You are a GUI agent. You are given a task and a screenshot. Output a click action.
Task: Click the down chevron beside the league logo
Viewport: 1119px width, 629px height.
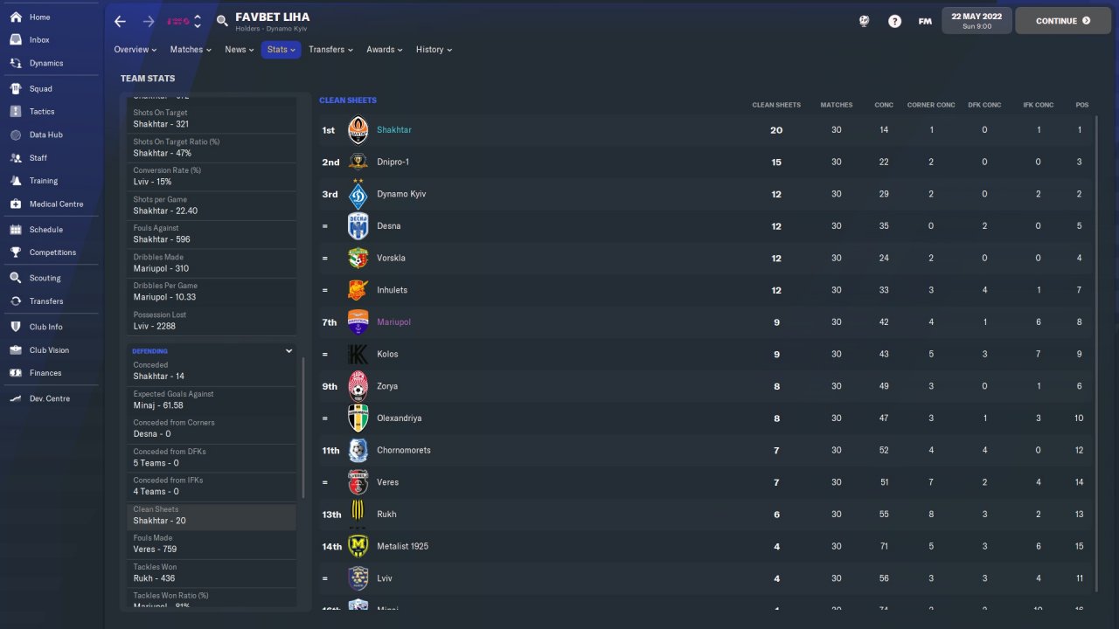click(x=198, y=26)
